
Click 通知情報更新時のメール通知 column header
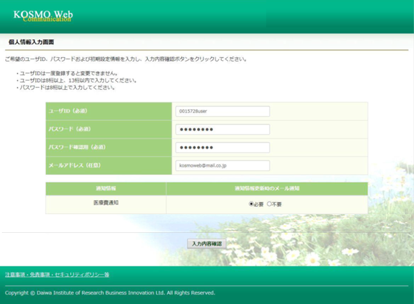click(x=267, y=189)
